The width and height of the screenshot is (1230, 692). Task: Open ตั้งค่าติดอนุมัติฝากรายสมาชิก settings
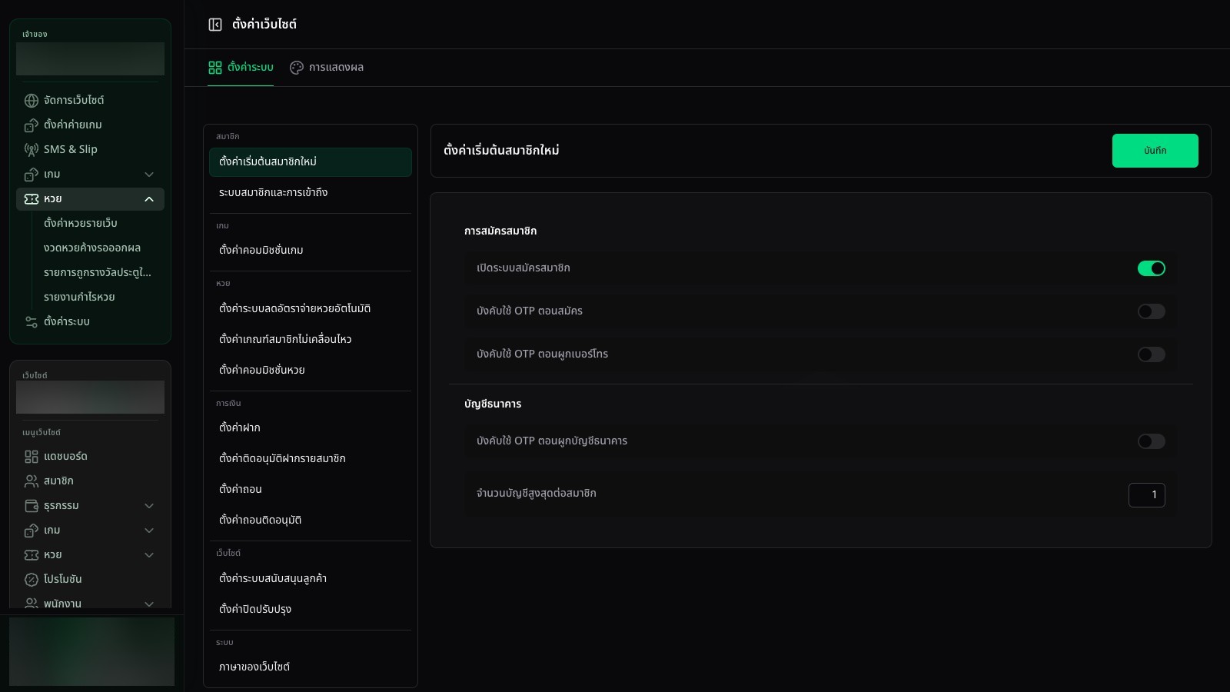click(311, 459)
